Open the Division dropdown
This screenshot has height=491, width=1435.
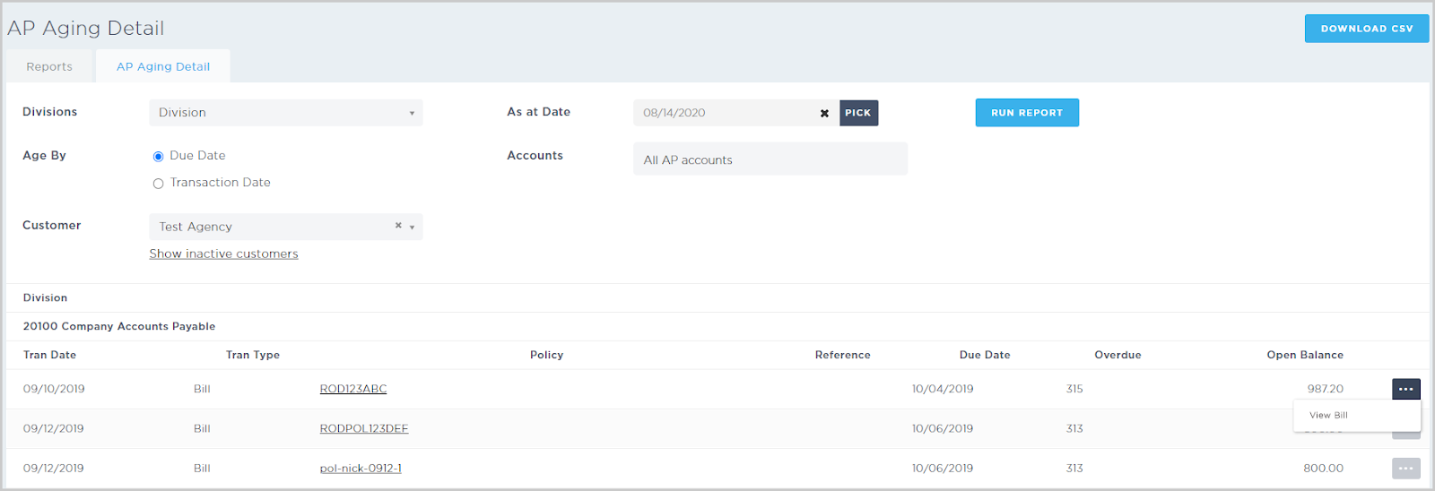285,113
